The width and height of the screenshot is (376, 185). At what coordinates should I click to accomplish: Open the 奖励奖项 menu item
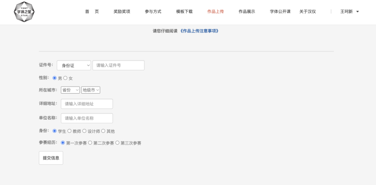122,11
